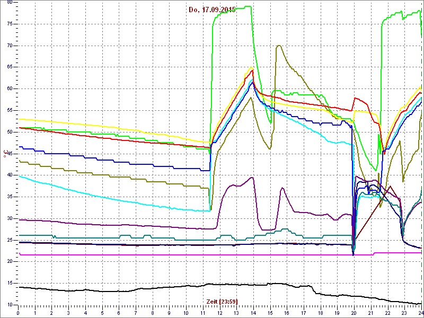Click hour 19 on the time axis
This screenshot has width=424, height=318.
pyautogui.click(x=338, y=313)
